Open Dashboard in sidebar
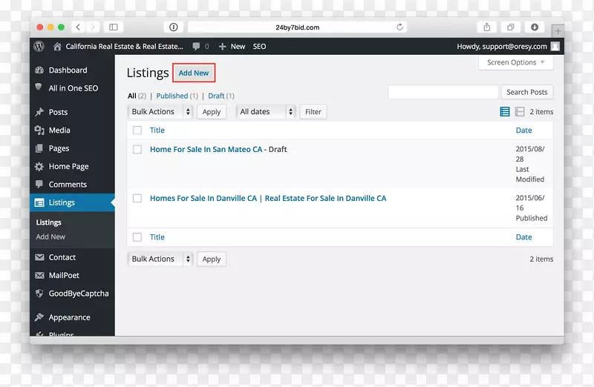 72,70
